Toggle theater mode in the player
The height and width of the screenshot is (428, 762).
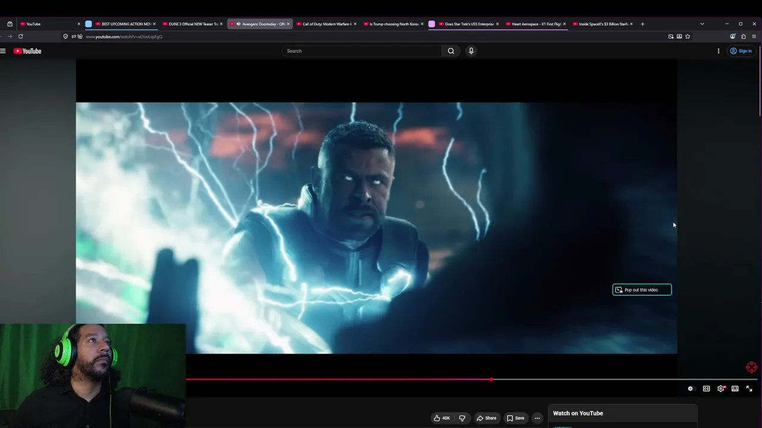pyautogui.click(x=735, y=389)
